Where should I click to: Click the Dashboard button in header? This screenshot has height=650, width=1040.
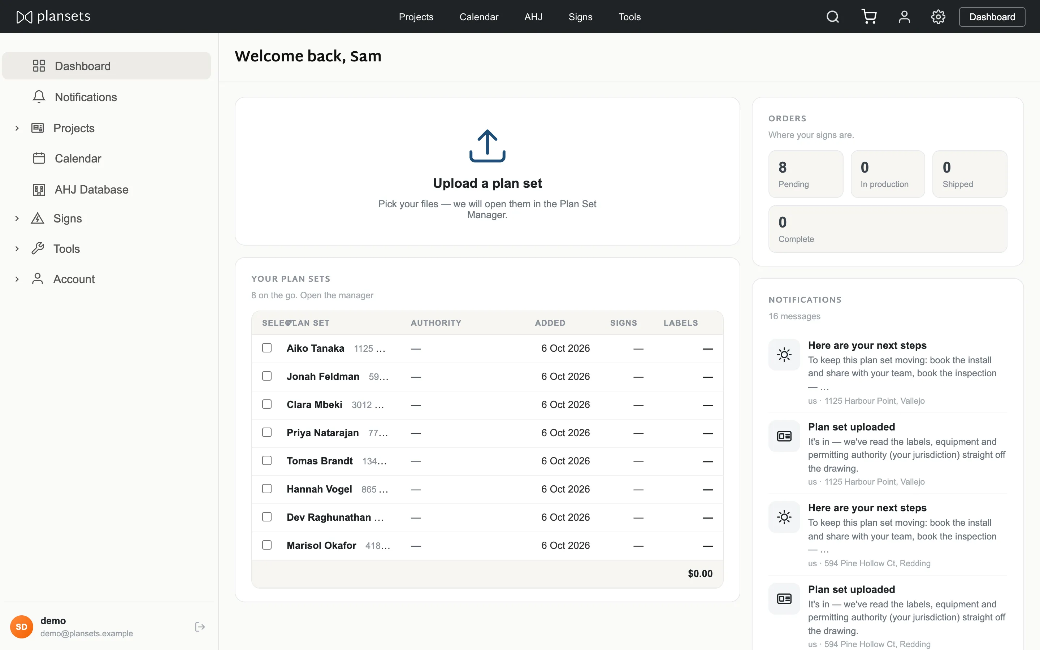[x=992, y=17]
